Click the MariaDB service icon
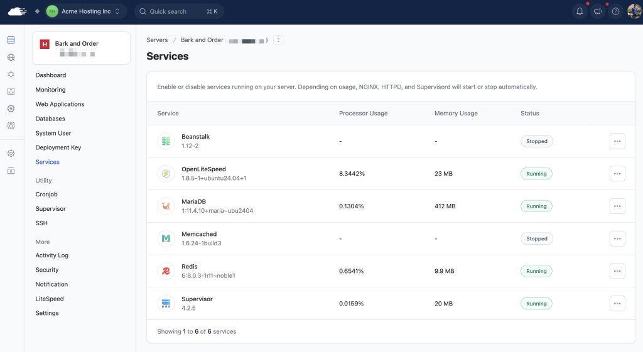Screen dimensions: 643x352 [x=166, y=206]
